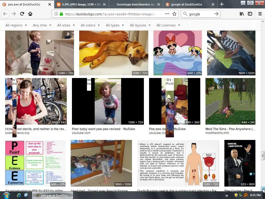Open the boy at toilet thumbnail

[x=40, y=53]
